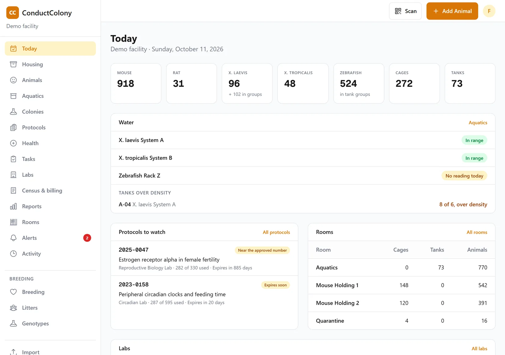Follow the Aquatics link in Water card
The width and height of the screenshot is (505, 355).
pyautogui.click(x=478, y=122)
